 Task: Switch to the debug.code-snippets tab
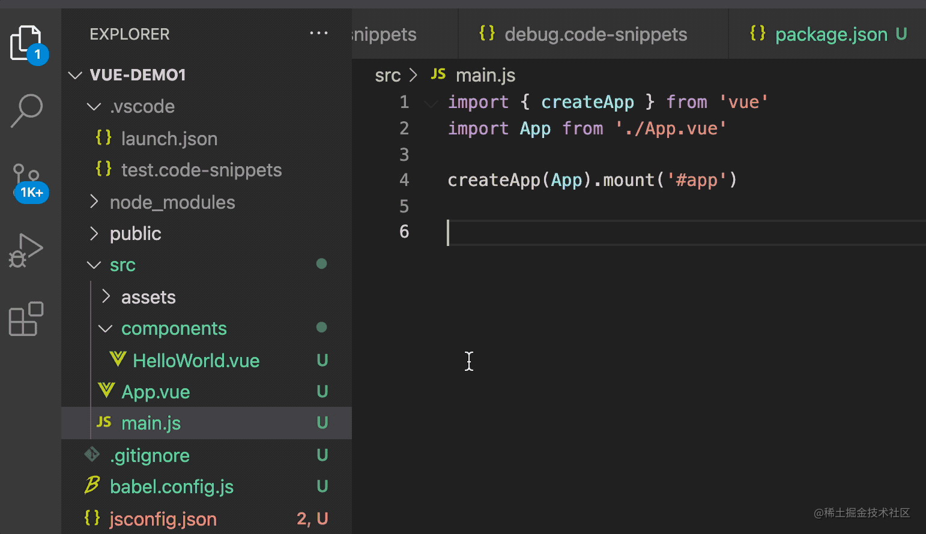coord(595,34)
